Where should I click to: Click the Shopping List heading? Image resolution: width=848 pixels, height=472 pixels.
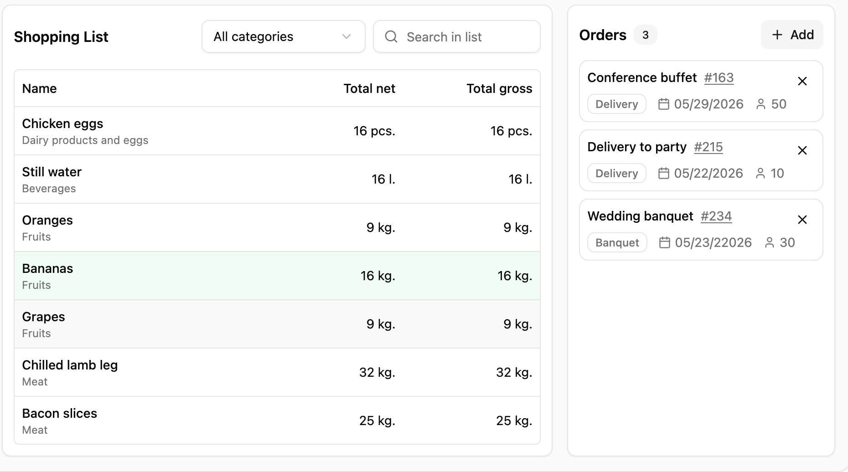(61, 36)
